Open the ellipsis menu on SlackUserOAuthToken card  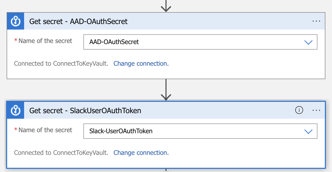point(316,111)
